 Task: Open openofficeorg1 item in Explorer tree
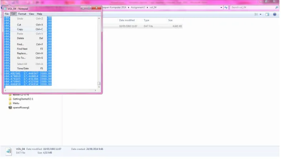pos(21,108)
